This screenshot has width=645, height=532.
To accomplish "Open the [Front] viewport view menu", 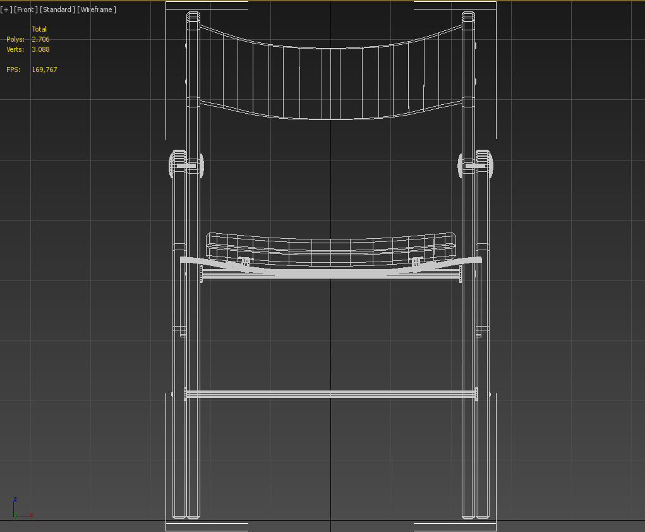I will [26, 9].
